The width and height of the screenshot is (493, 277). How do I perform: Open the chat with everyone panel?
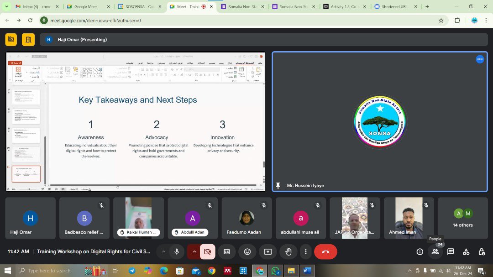451,251
